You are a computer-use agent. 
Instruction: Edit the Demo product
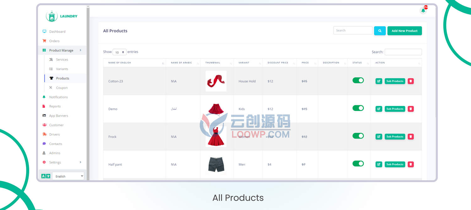379,109
